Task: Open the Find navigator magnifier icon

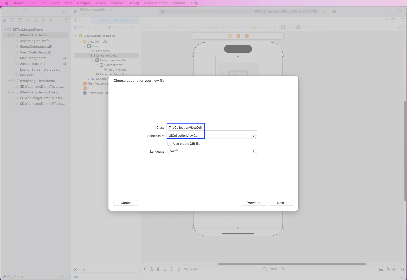Action: point(28,20)
